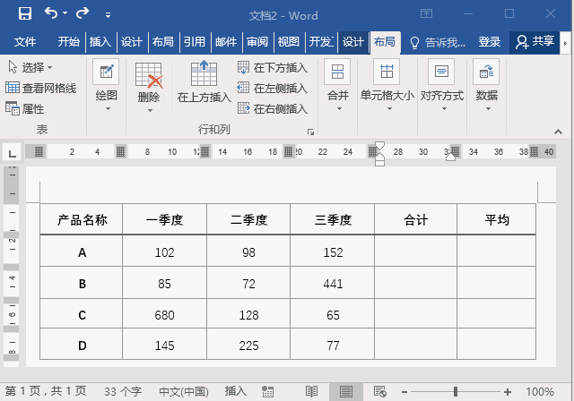Open table Properties (属性)
Screen dimensions: 574x401
[x=25, y=109]
